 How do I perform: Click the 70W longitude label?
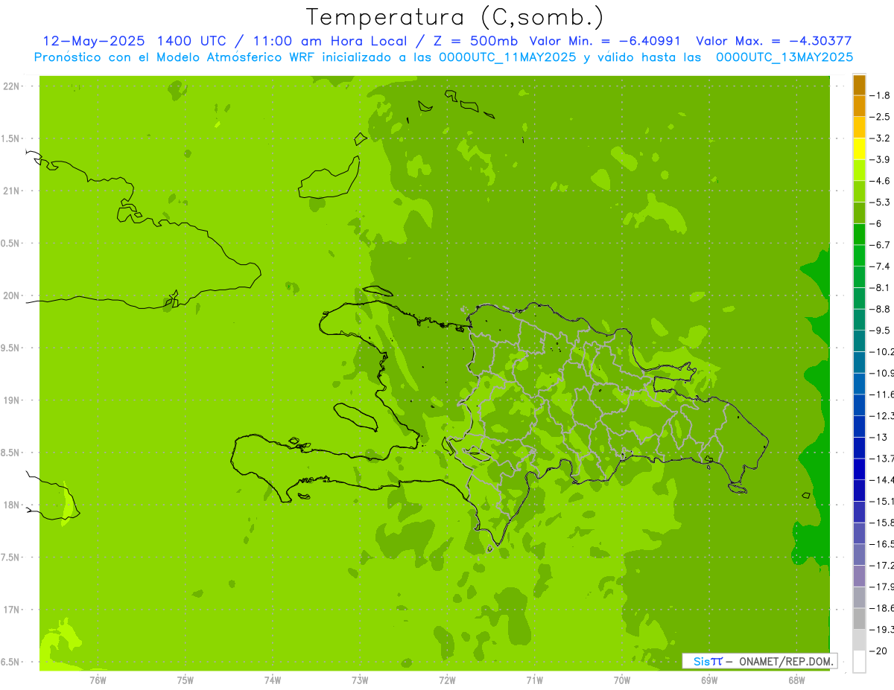(x=622, y=680)
